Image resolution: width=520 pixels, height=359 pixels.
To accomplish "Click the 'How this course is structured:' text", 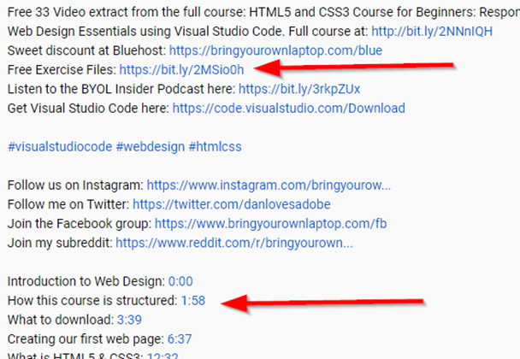I will tap(92, 301).
